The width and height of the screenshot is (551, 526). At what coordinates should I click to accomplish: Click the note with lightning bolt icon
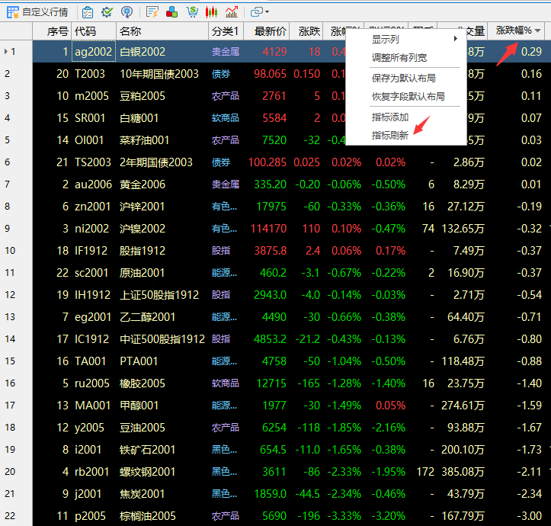152,12
